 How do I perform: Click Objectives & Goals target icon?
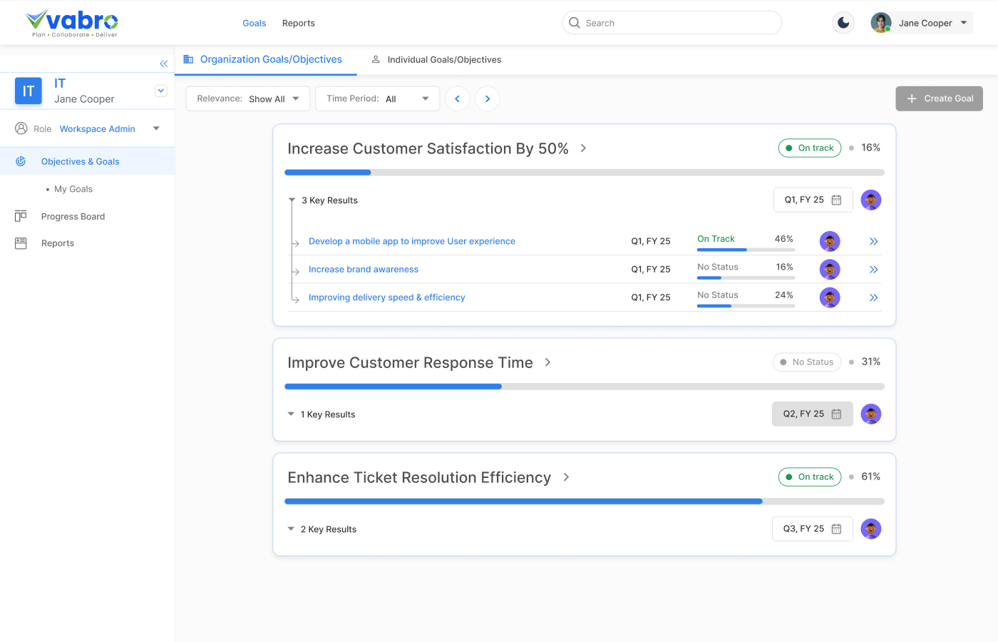pyautogui.click(x=21, y=161)
